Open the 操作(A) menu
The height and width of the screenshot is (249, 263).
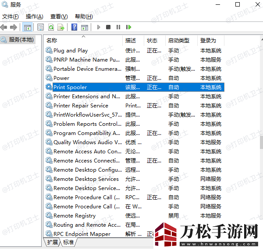point(34,17)
